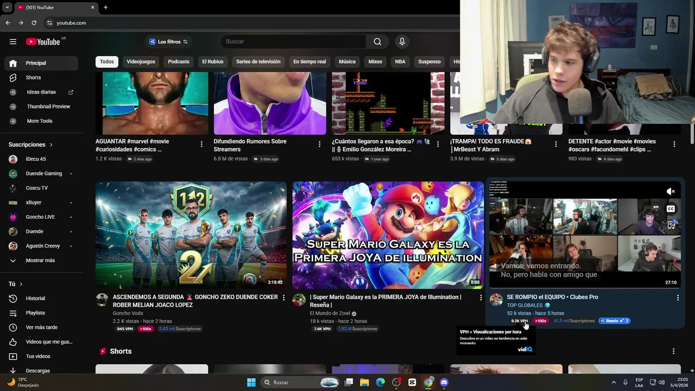The height and width of the screenshot is (391, 695).
Task: Open the Shorts sidebar entry
Action: (x=41, y=78)
